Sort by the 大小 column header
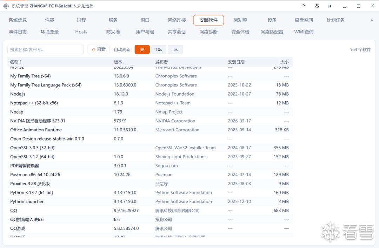 (x=285, y=62)
